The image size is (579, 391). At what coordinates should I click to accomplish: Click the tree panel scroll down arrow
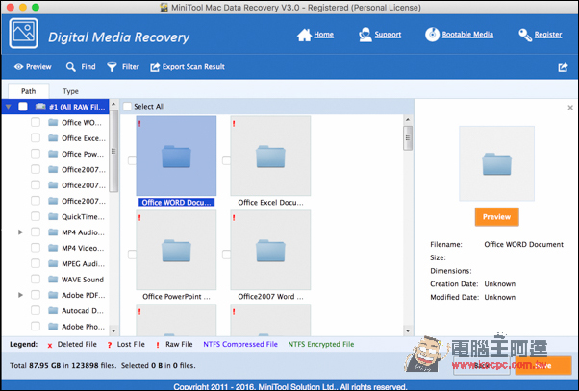(113, 330)
